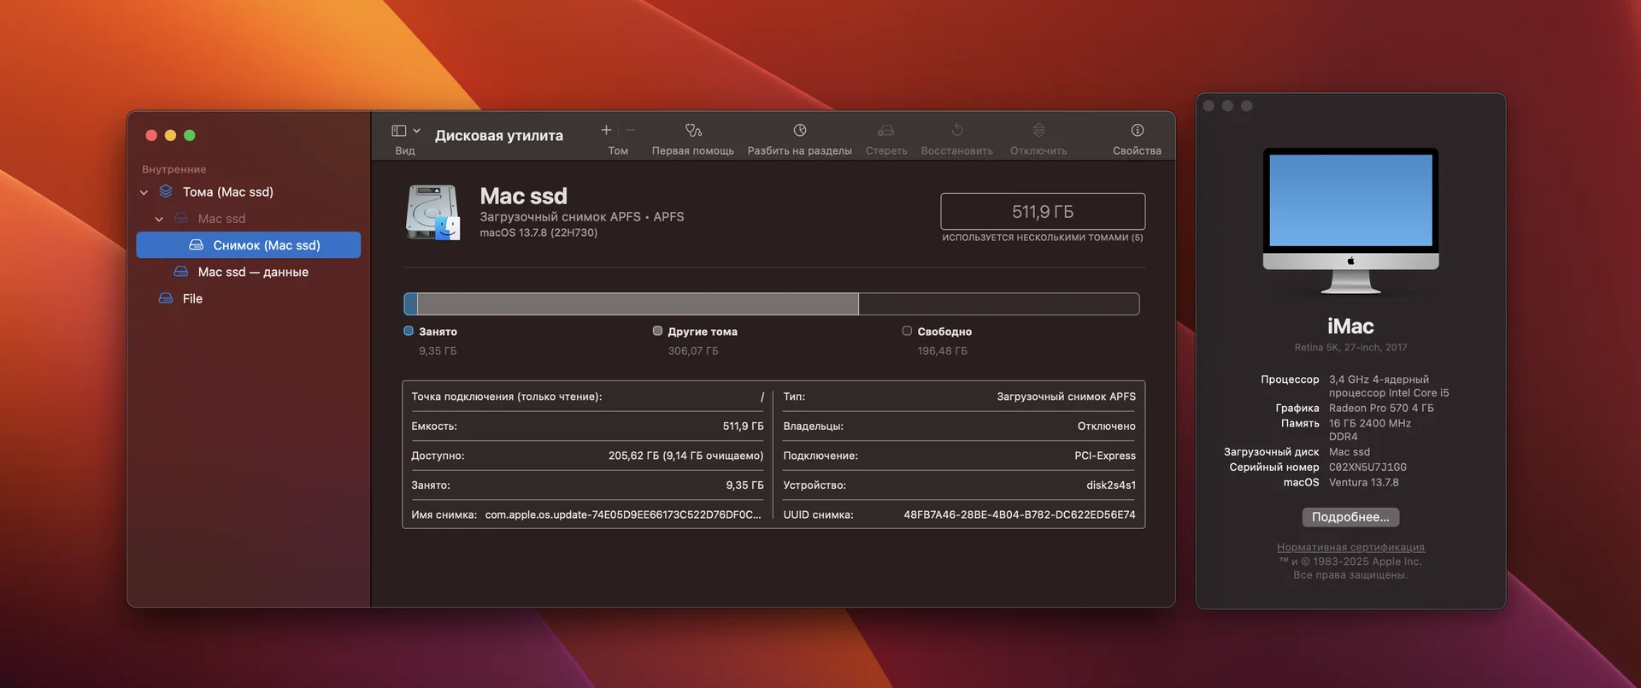
Task: Click the grey Другие тома legend swatch
Action: pyautogui.click(x=657, y=331)
